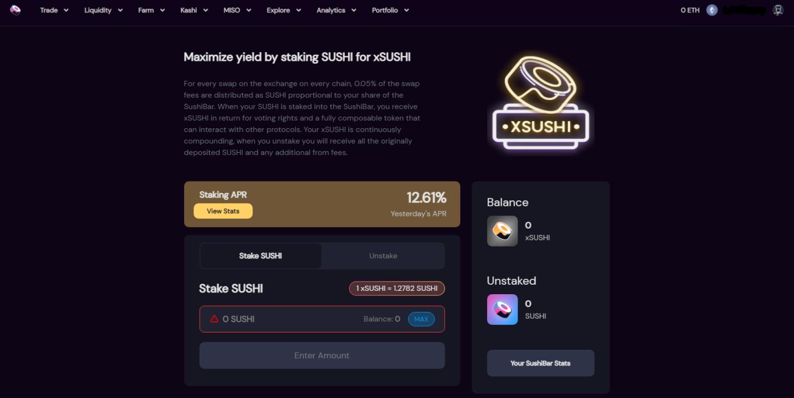Select the Ethereum network icon in the header
The width and height of the screenshot is (794, 398).
pyautogui.click(x=712, y=10)
